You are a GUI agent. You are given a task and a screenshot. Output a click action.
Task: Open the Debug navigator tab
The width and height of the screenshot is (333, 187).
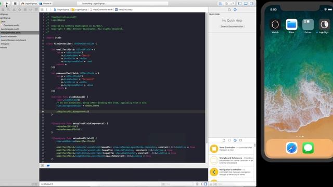25,10
